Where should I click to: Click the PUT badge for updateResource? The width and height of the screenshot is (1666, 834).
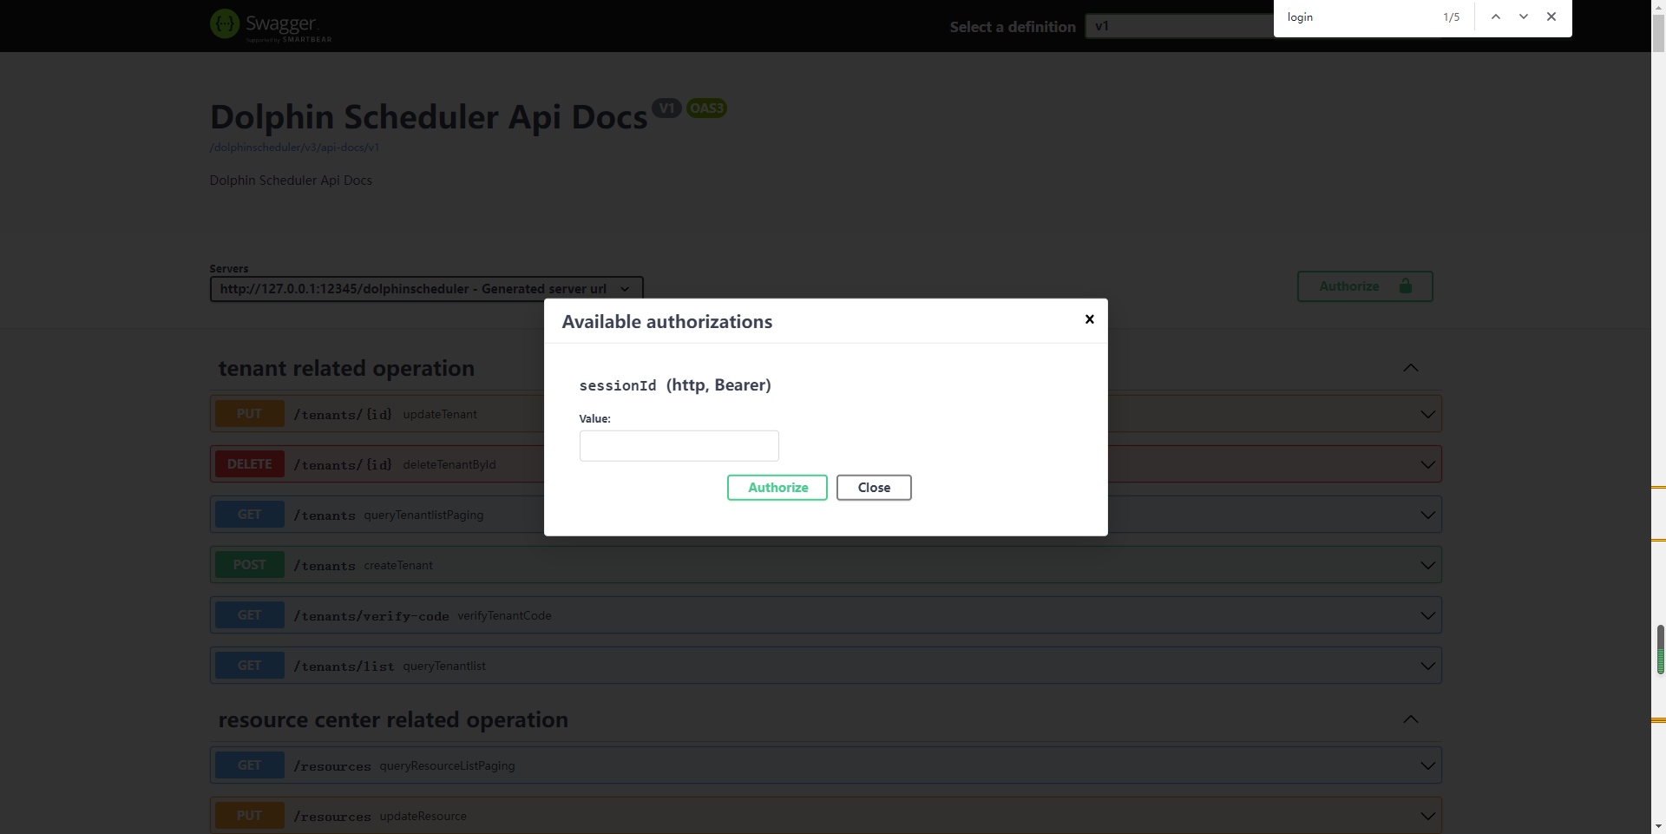point(249,816)
